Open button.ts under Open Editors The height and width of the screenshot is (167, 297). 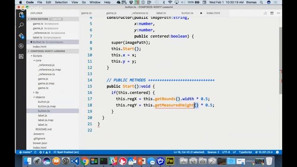(x=52, y=42)
